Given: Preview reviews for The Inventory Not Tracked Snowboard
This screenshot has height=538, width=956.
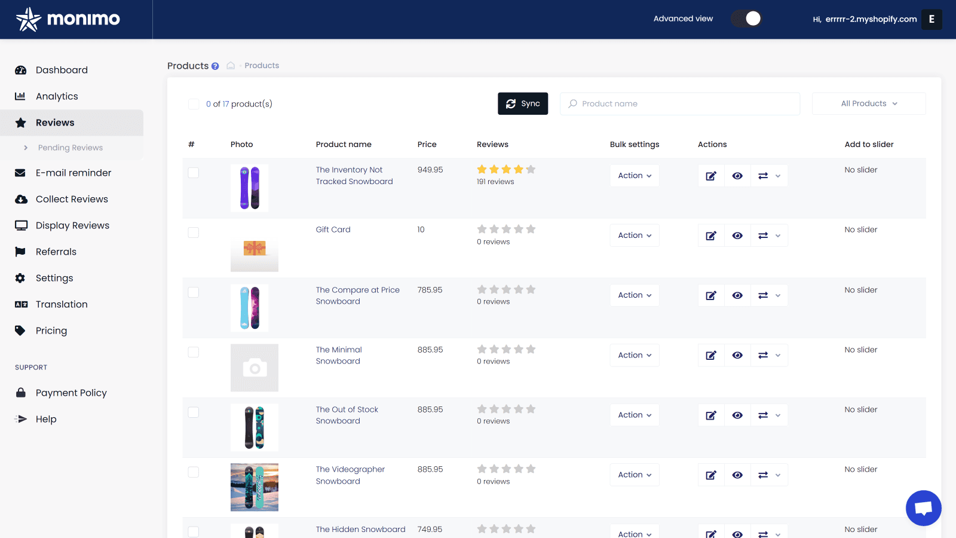Looking at the screenshot, I should click(737, 175).
